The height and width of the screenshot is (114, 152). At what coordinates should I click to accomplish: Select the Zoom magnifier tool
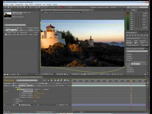pyautogui.click(x=11, y=7)
